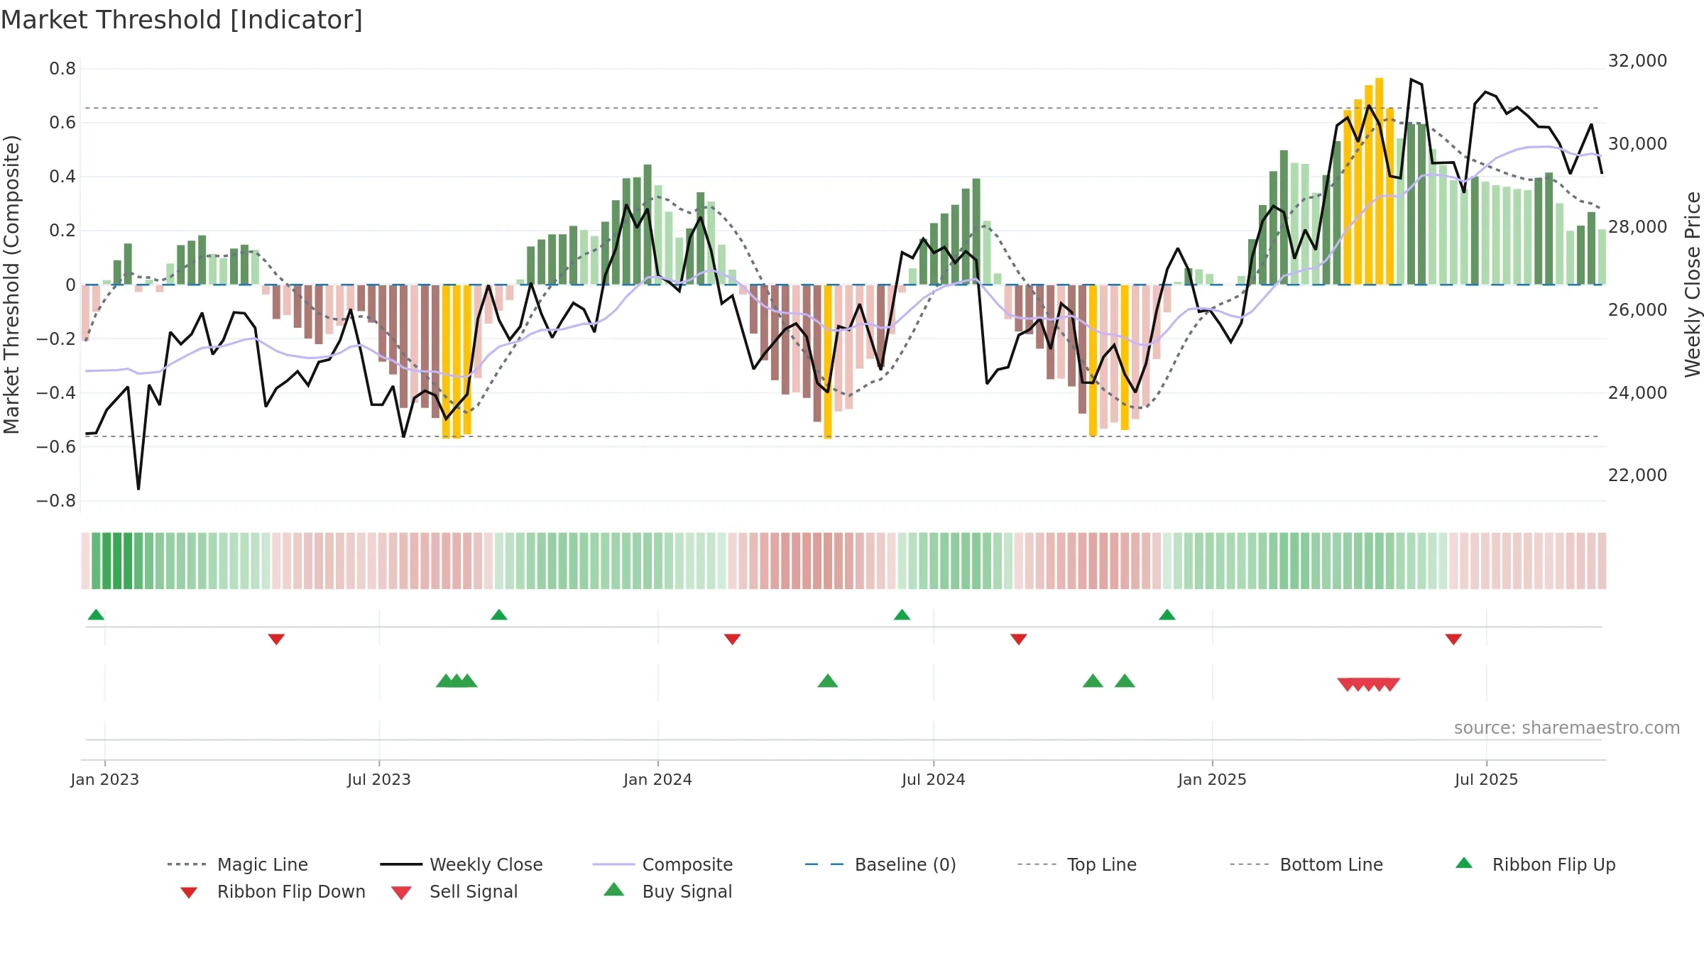Click the first green ribbon flip-up marker near Jan 2023
Viewport: 1704px width, 958px height.
(96, 615)
